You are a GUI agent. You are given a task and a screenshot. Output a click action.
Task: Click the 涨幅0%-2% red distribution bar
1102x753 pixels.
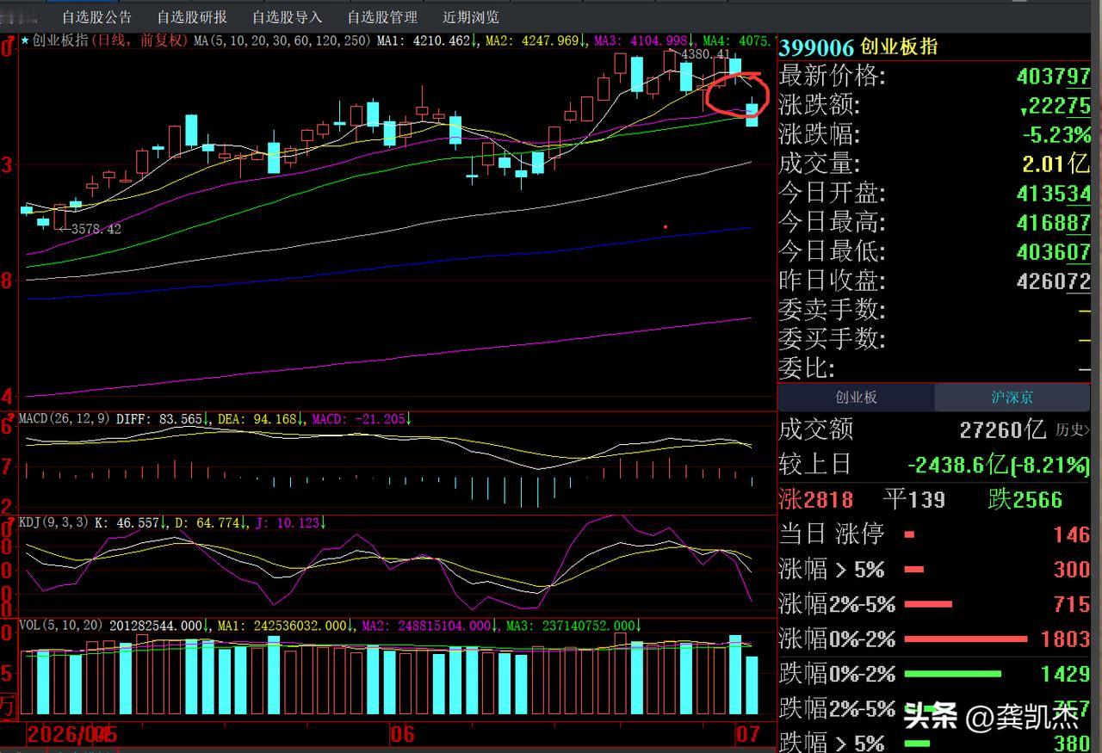click(x=966, y=639)
